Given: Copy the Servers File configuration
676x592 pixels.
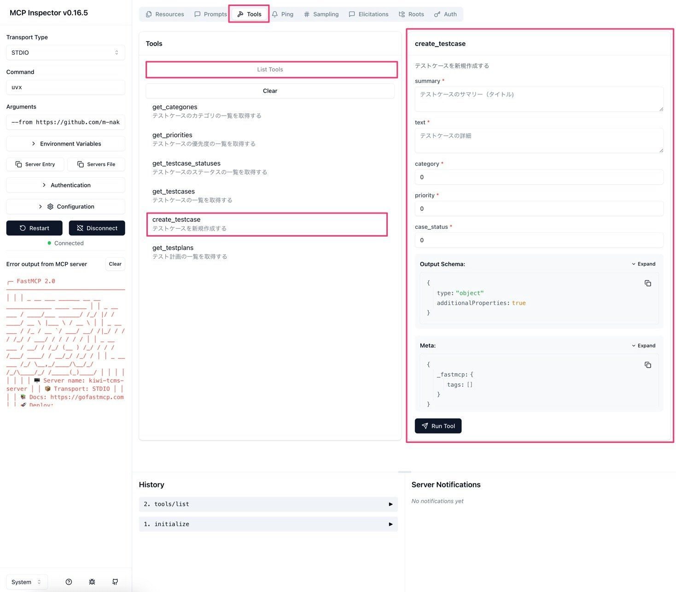Looking at the screenshot, I should (x=96, y=164).
